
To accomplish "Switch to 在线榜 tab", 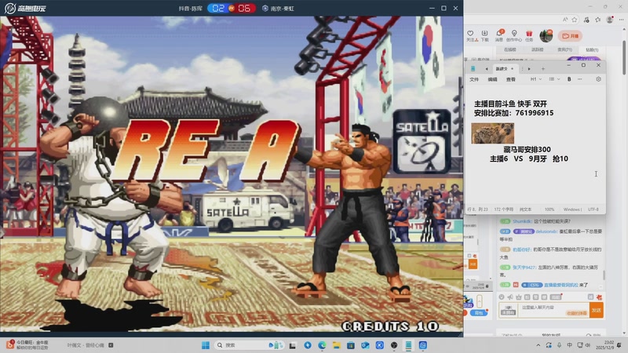I will tap(509, 49).
